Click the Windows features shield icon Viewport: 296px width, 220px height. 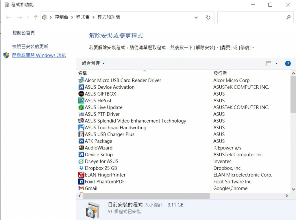[x=6, y=55]
